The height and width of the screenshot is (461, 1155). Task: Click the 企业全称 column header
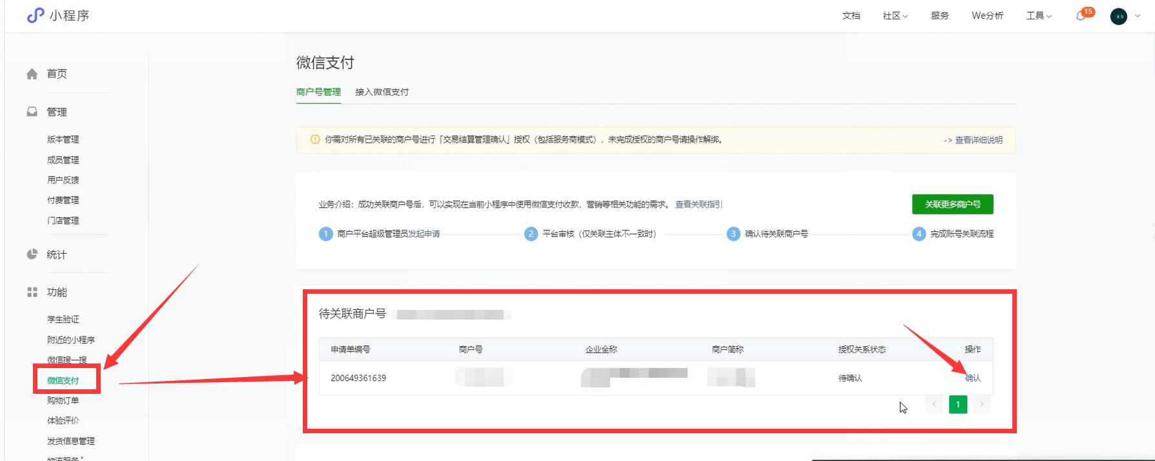(x=601, y=349)
